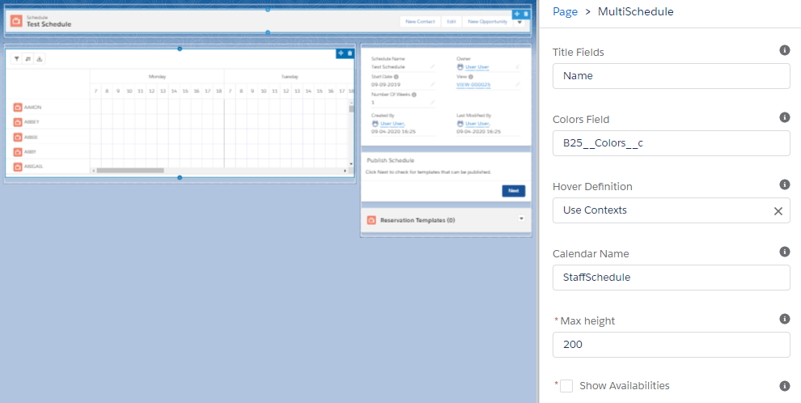
Task: Click the move handle on MultiSchedule component
Action: pos(341,53)
